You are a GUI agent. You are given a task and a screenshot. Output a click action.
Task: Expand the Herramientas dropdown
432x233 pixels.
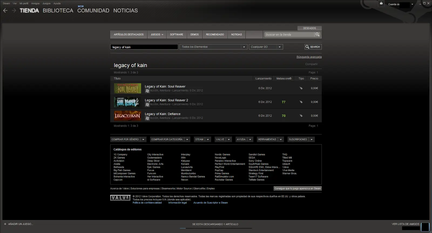(281, 139)
